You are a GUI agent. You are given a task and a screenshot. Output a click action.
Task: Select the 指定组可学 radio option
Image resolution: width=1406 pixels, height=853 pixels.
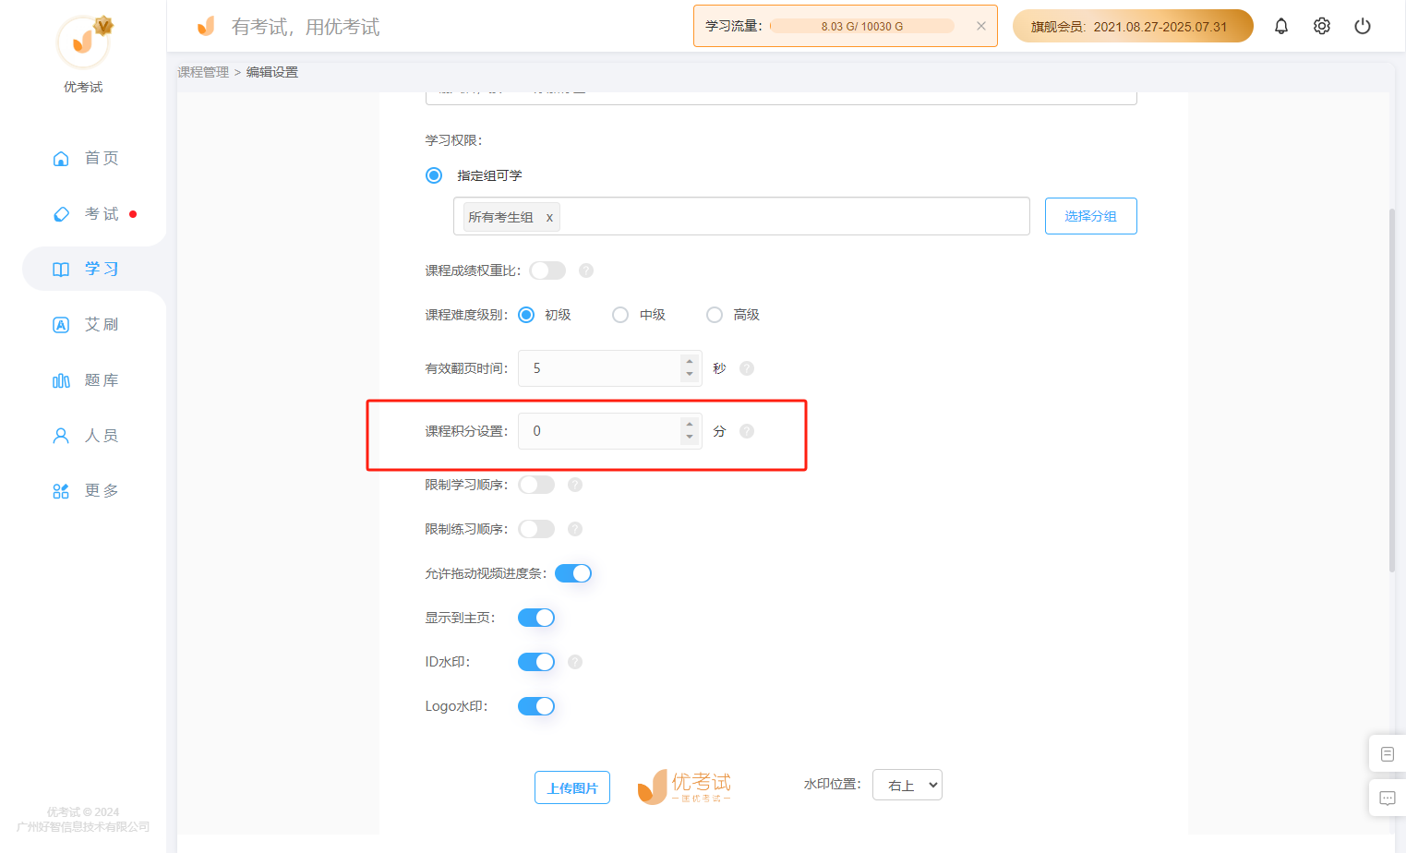434,175
